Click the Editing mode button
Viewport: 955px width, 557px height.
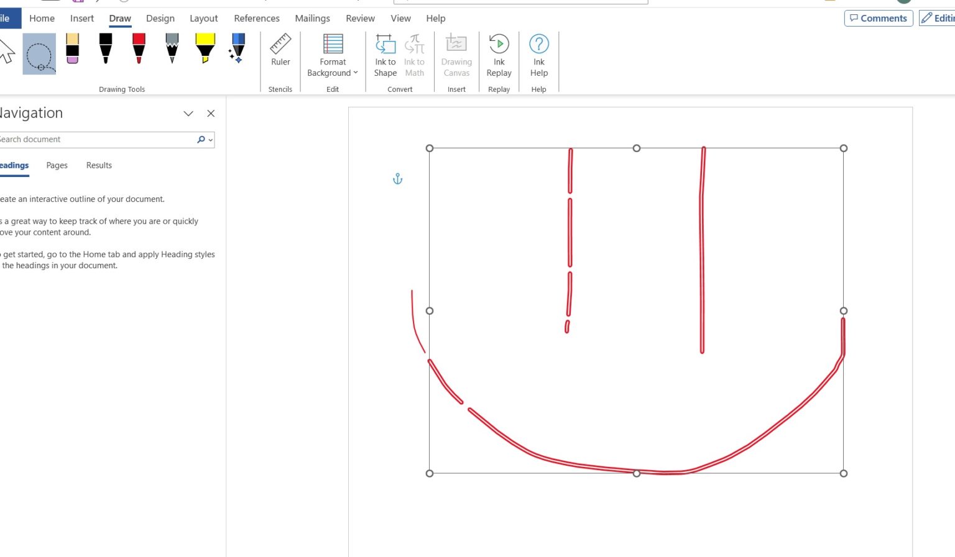pyautogui.click(x=936, y=18)
